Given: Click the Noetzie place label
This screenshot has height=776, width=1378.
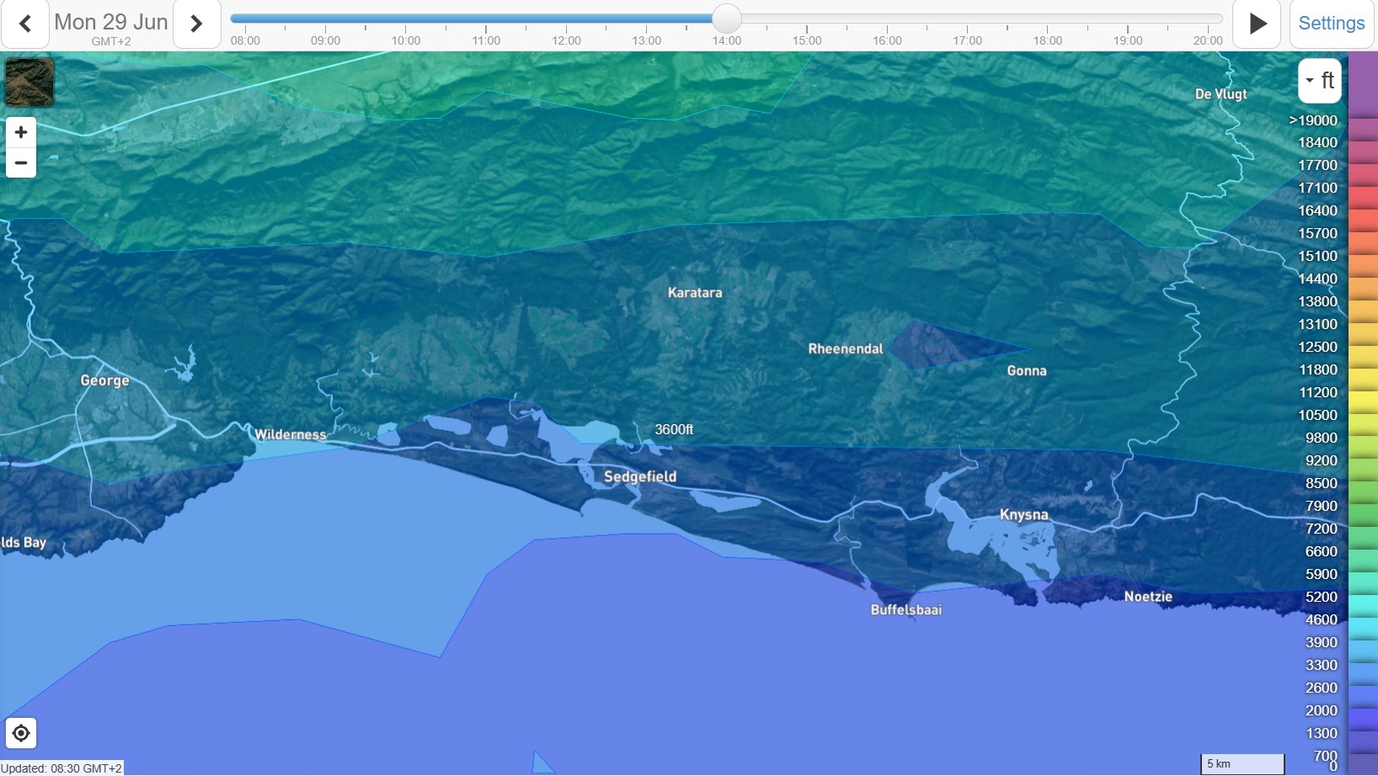Looking at the screenshot, I should point(1148,597).
